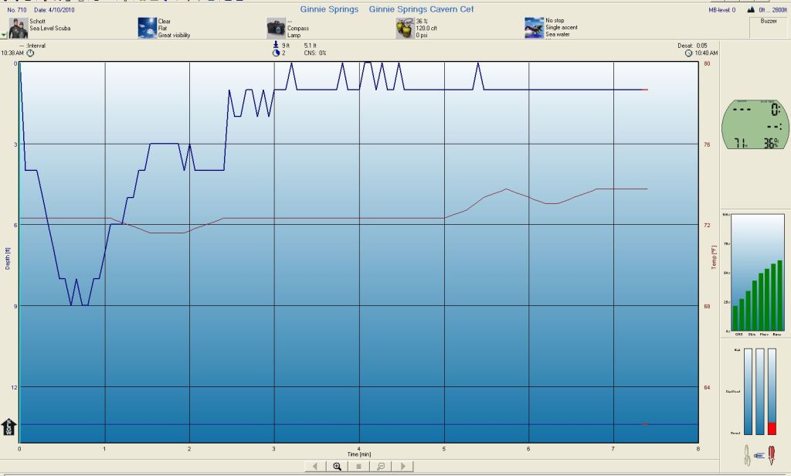Click the clock icon next to 10:38 AM

click(30, 53)
